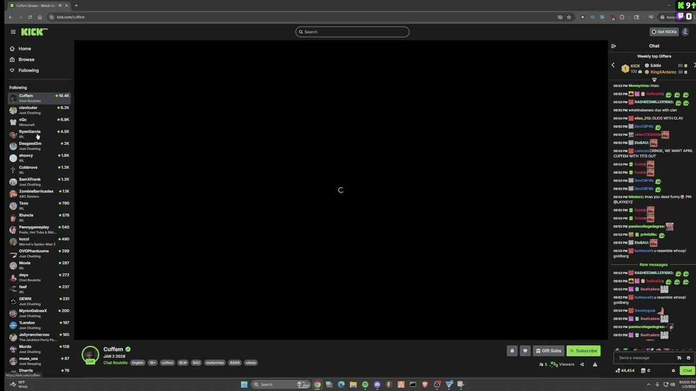This screenshot has height=391, width=696.
Task: Open the user profile avatar menu
Action: click(685, 32)
